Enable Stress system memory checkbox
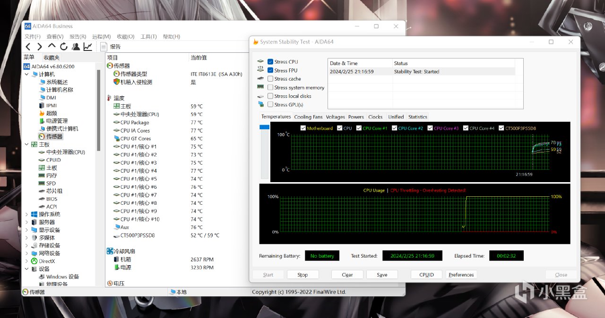This screenshot has width=605, height=318. click(x=270, y=87)
